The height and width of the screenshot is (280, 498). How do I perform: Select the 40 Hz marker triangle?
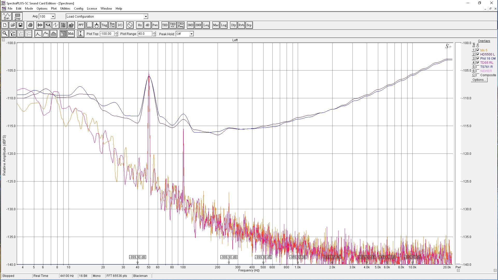pyautogui.click(x=137, y=263)
